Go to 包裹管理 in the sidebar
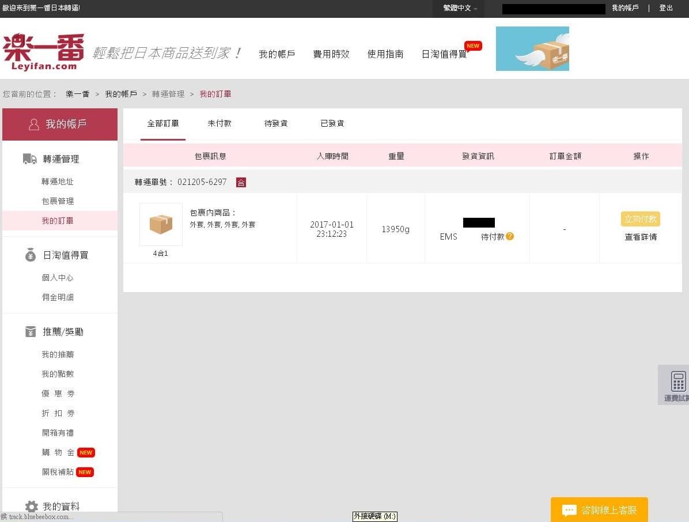Viewport: 689px width, 522px height. point(58,201)
